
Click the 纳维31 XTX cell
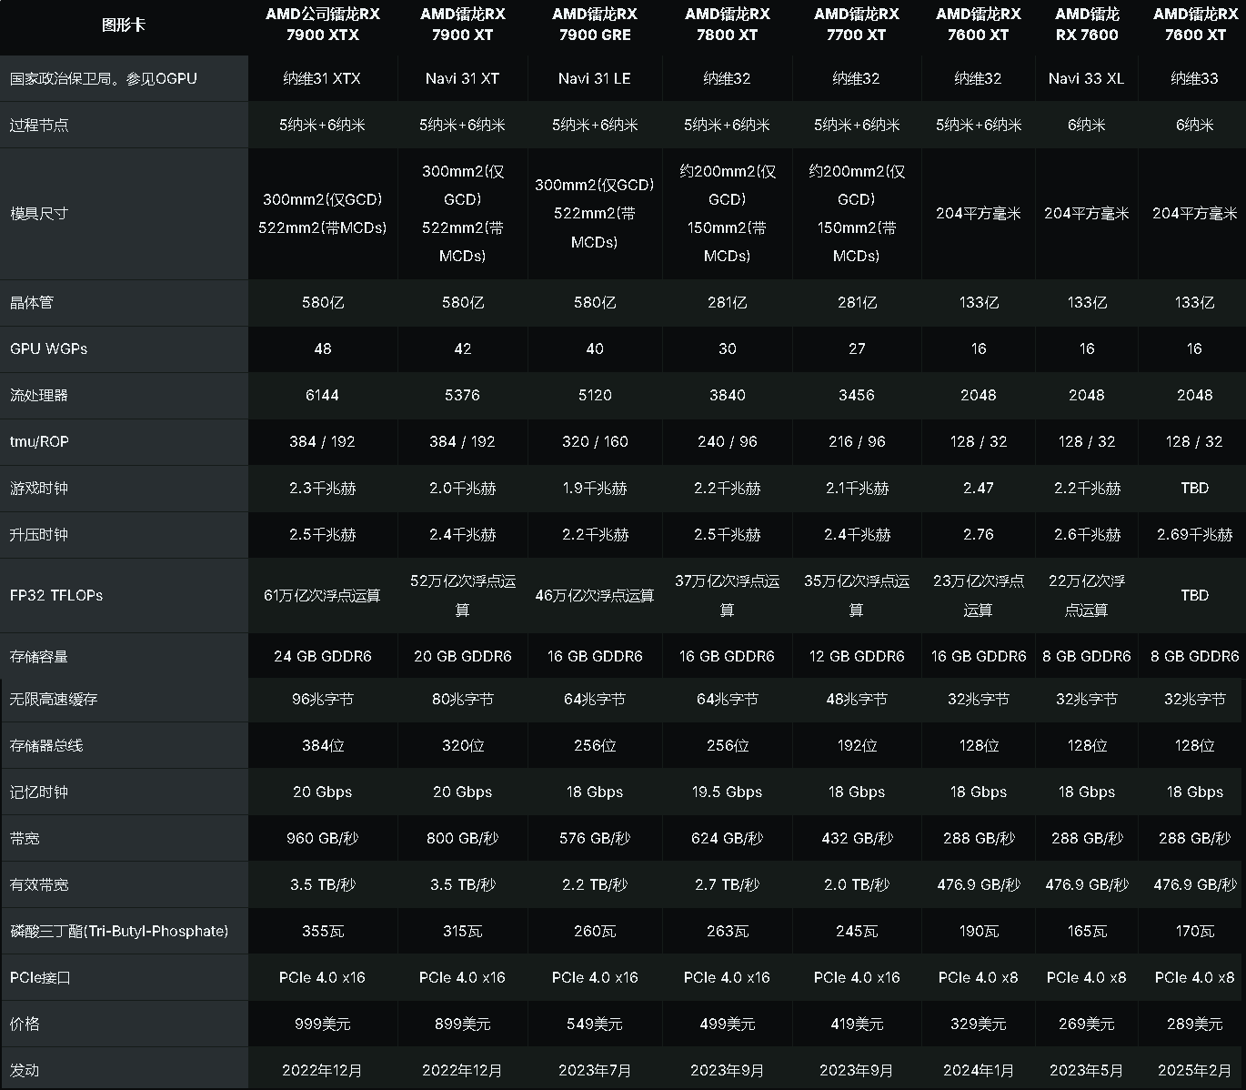coord(322,78)
